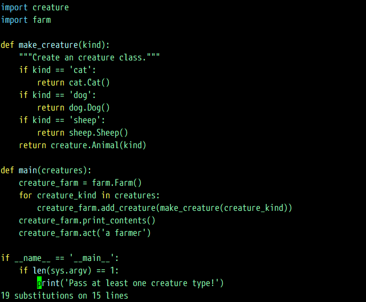Place cursor on 'import farm' line
Viewport: 366px width, 302px height.
26,20
